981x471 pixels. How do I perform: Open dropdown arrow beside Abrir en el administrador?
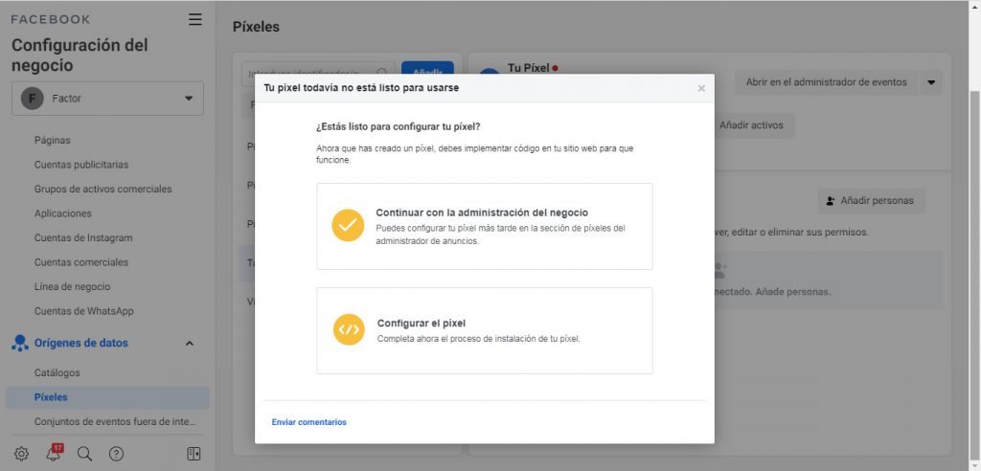point(931,82)
